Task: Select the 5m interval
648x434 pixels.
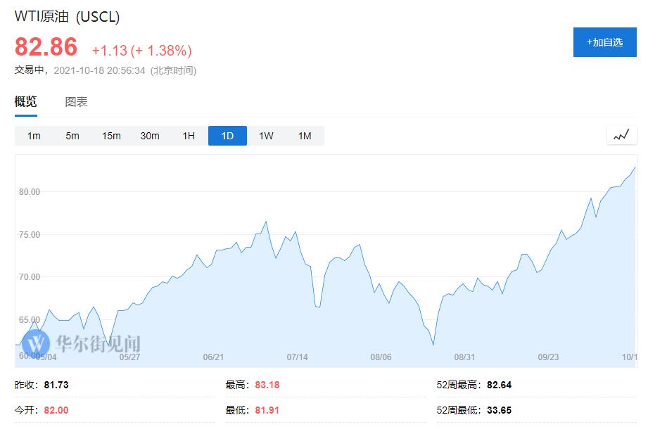Action: point(72,136)
